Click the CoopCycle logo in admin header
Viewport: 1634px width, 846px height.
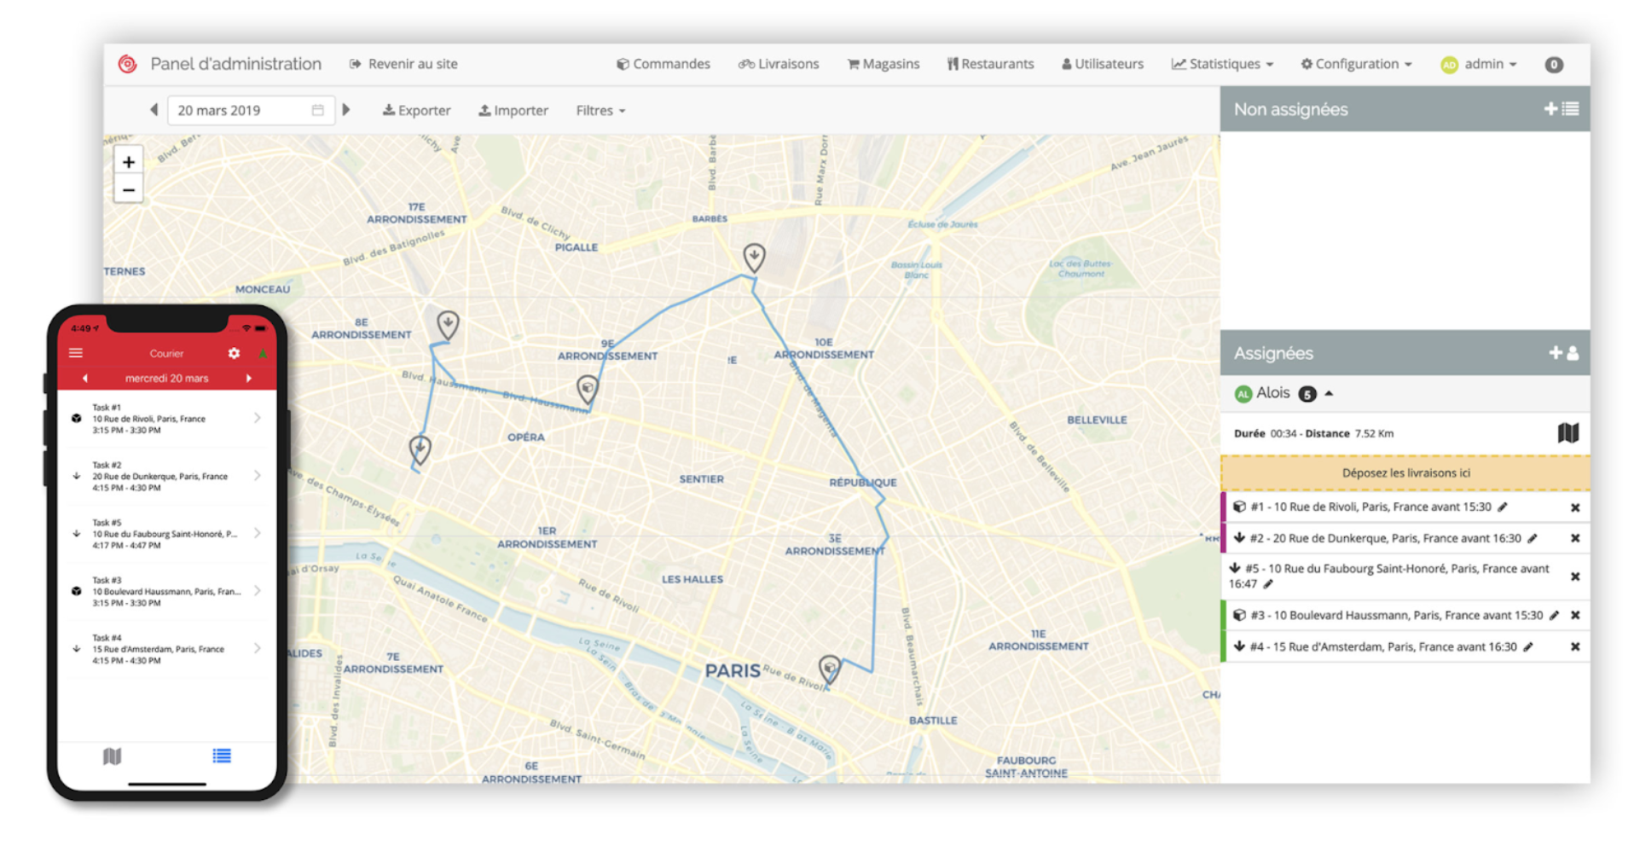point(127,64)
